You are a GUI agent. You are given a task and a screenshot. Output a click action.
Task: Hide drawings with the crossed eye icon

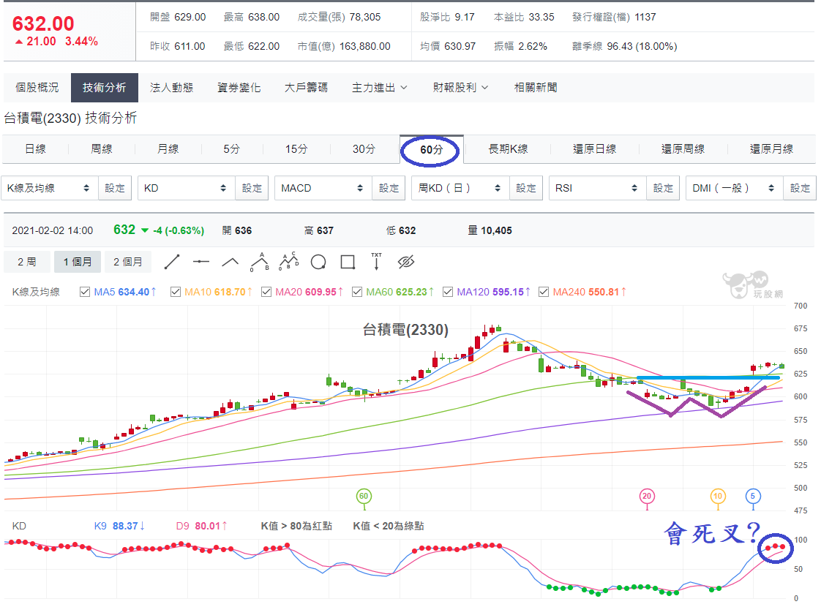(x=406, y=262)
